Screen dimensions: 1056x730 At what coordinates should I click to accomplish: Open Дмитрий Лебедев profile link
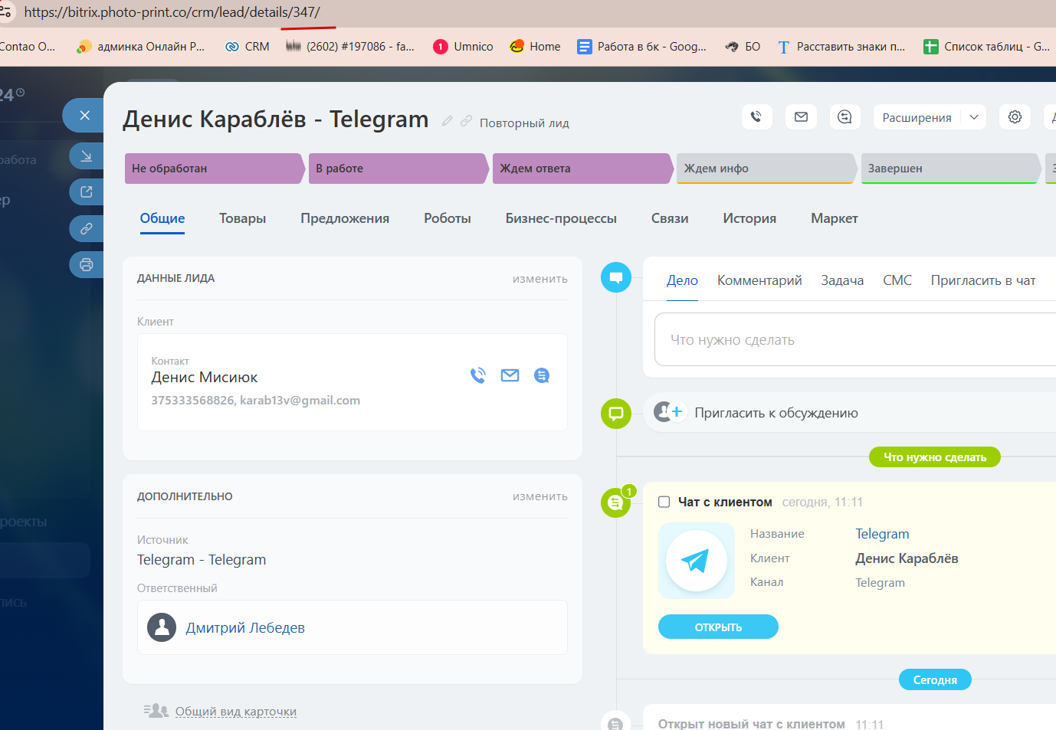tap(245, 628)
